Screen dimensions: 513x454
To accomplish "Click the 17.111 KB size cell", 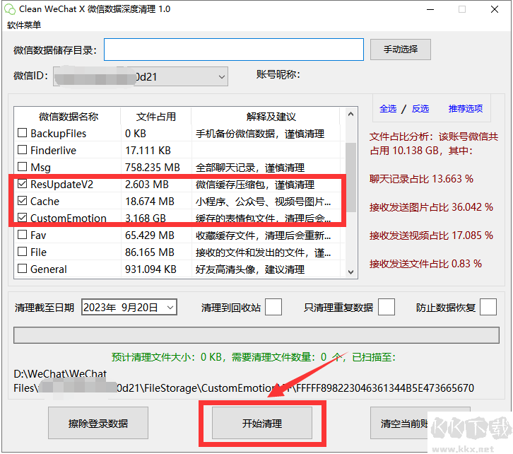I will pyautogui.click(x=148, y=150).
